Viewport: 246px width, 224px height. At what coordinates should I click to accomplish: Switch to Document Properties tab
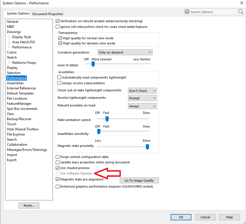coord(48,14)
